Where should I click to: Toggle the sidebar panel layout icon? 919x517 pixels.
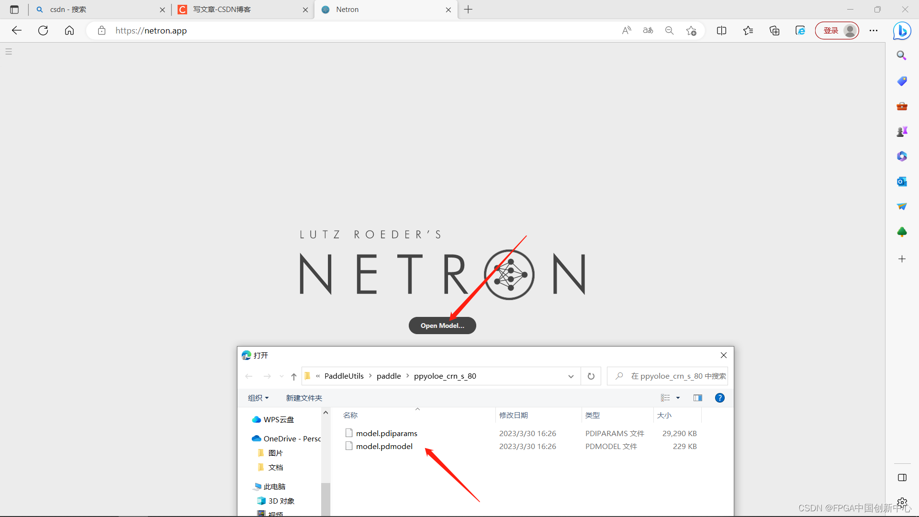click(902, 478)
